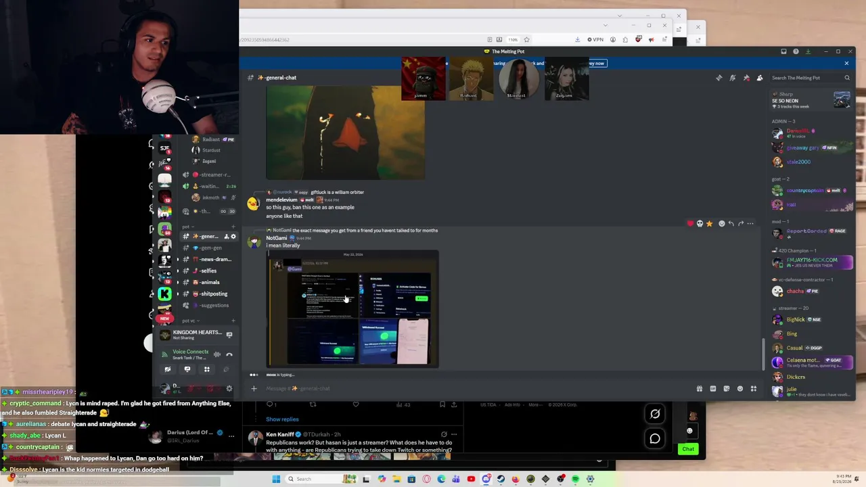This screenshot has height=487, width=866.
Task: React with the star emoji
Action: [x=709, y=223]
